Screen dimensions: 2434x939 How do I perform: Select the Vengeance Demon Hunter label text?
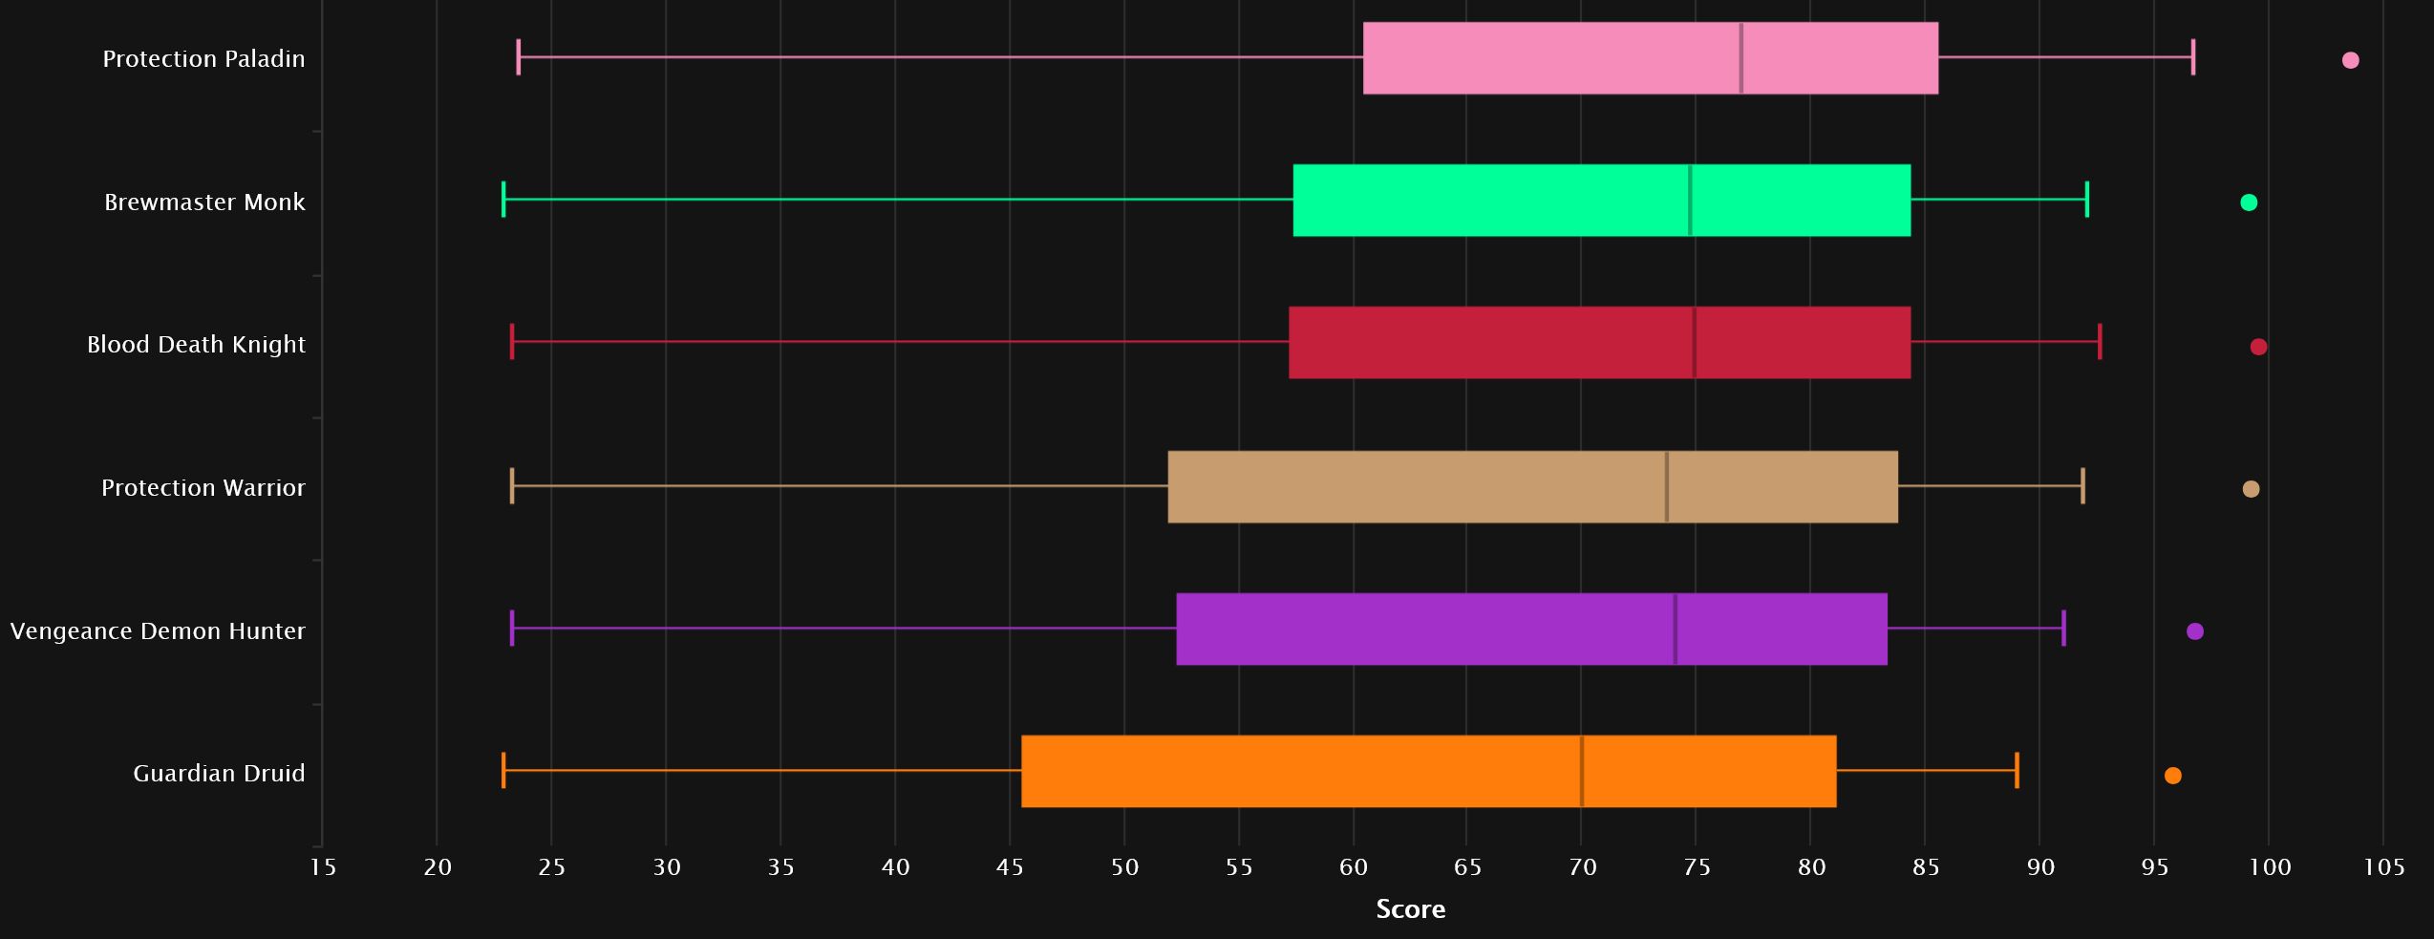158,631
